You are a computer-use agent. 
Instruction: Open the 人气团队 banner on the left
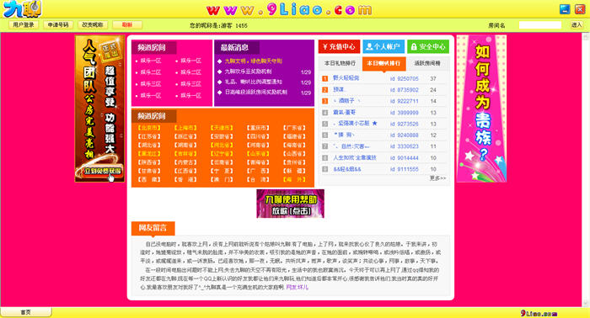click(99, 109)
